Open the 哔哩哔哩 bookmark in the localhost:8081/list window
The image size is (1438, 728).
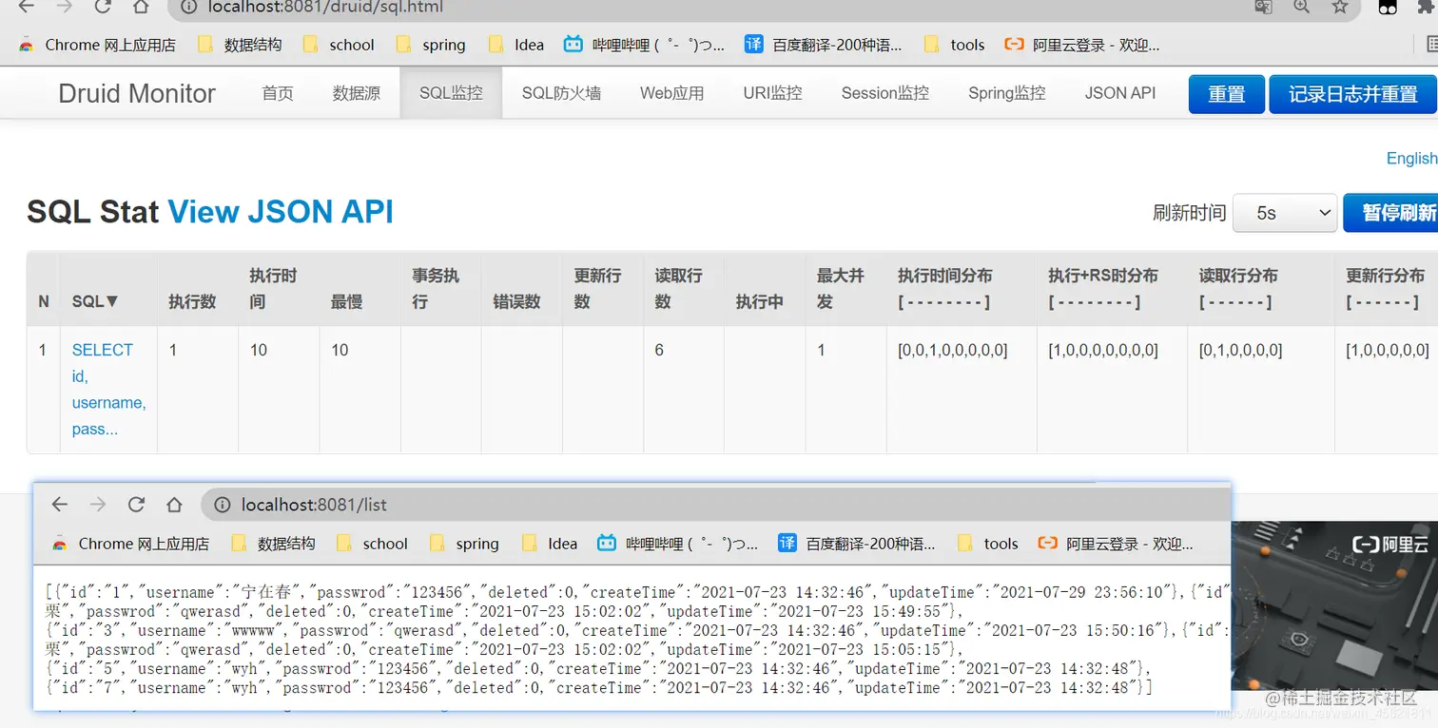677,544
